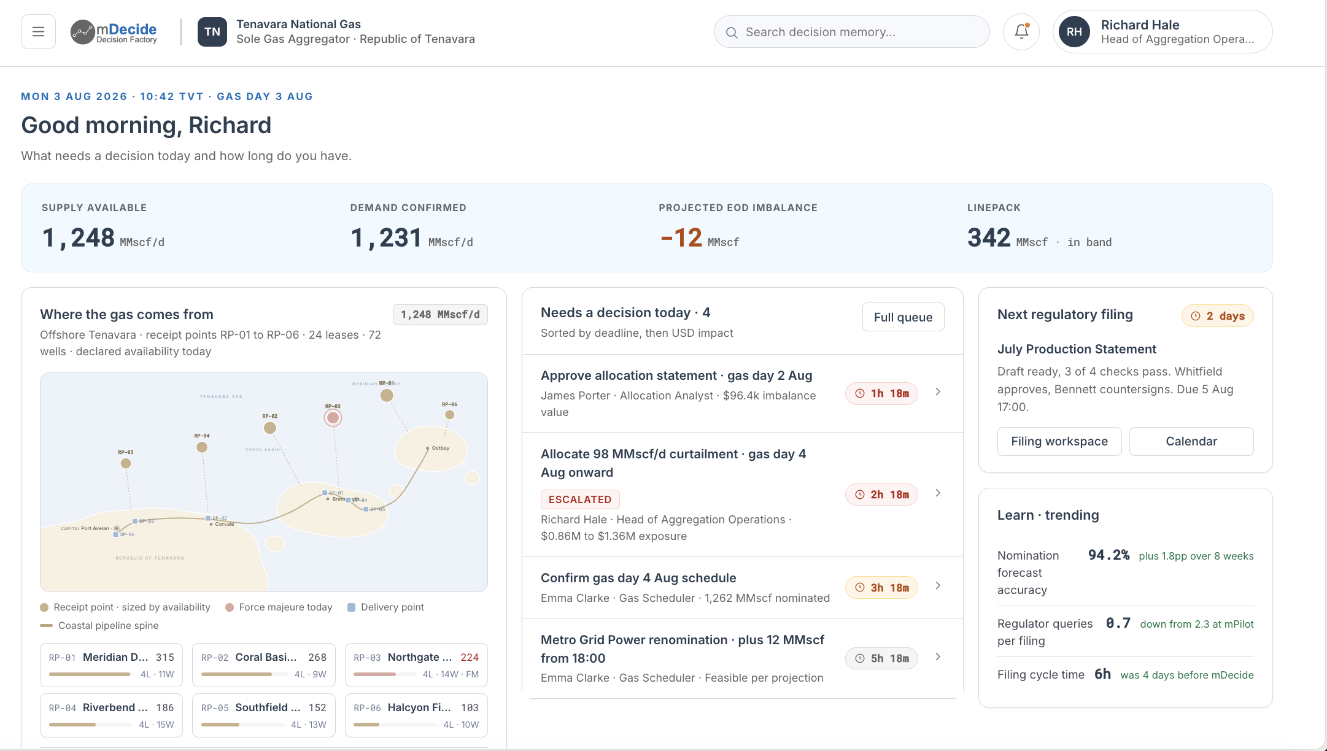Expand the 98 MMscf/d curtailment item chevron
This screenshot has width=1327, height=751.
click(x=938, y=493)
